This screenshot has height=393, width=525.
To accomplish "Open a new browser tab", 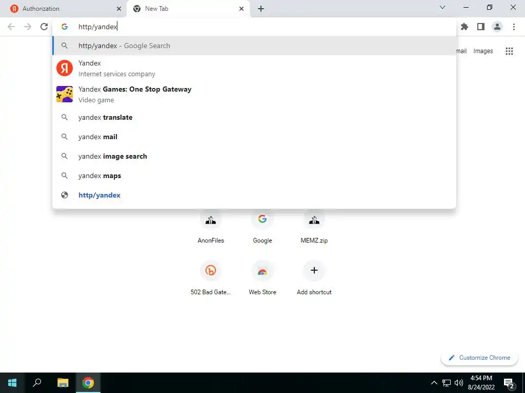I will [261, 9].
